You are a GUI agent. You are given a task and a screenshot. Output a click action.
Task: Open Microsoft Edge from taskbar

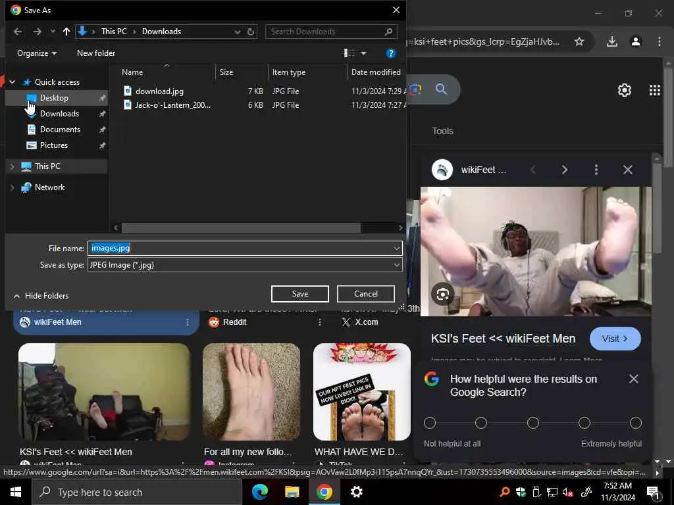[259, 492]
